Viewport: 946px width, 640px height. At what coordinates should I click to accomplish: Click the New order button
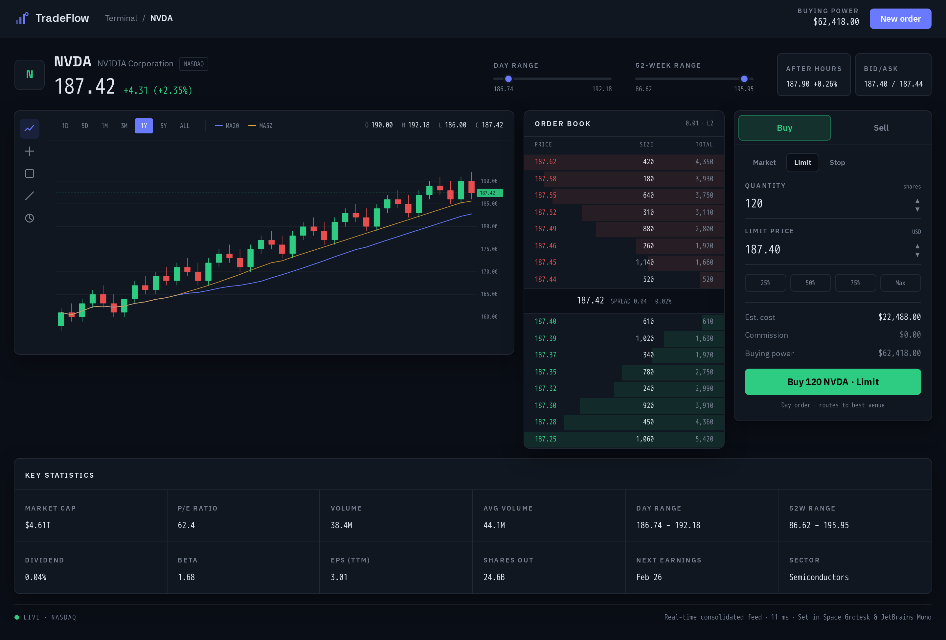coord(900,19)
